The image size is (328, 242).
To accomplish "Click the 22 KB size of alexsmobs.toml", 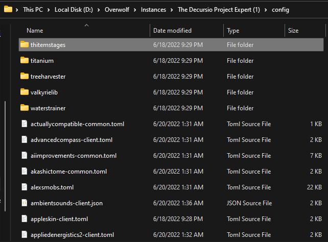I will [314, 187].
